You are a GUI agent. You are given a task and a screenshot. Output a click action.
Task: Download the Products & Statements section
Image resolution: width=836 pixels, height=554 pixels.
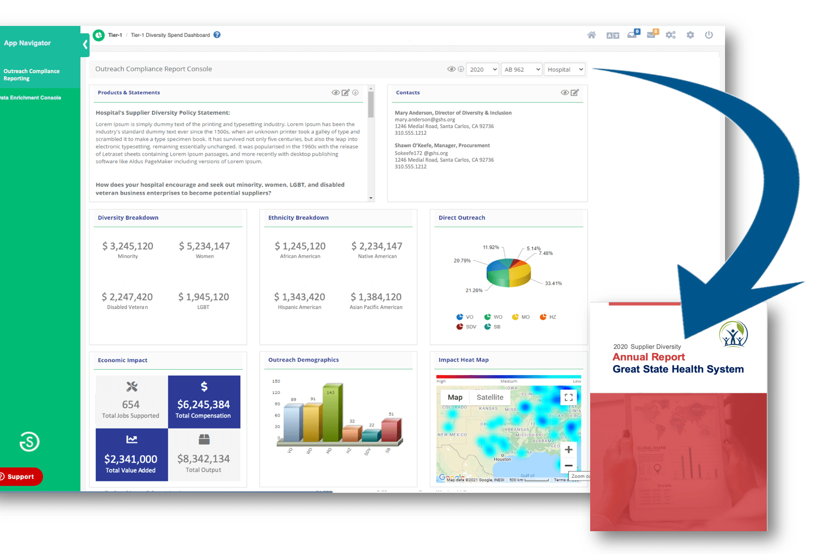click(355, 92)
